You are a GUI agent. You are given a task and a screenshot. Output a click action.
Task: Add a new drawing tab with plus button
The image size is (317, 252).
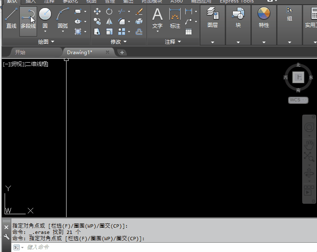122,52
